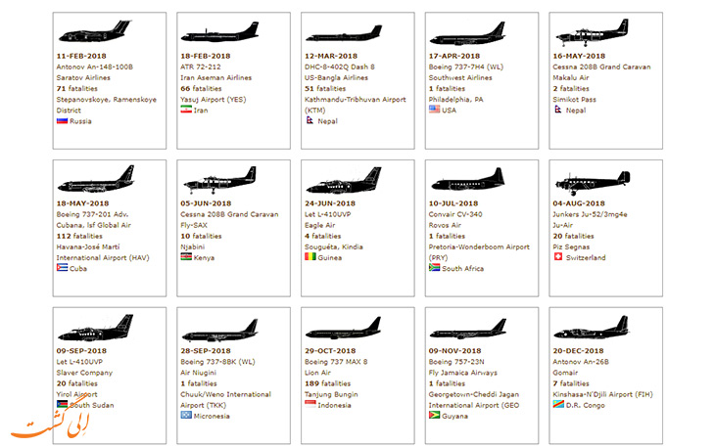This screenshot has height=447, width=715.
Task: Click the Iran flag icon
Action: pos(186,110)
